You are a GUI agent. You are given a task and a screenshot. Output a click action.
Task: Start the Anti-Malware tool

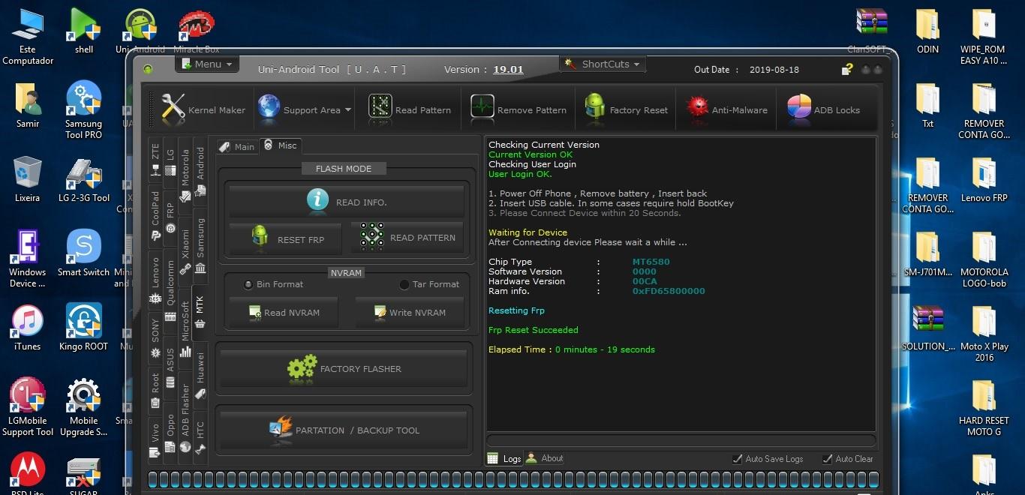coord(727,109)
